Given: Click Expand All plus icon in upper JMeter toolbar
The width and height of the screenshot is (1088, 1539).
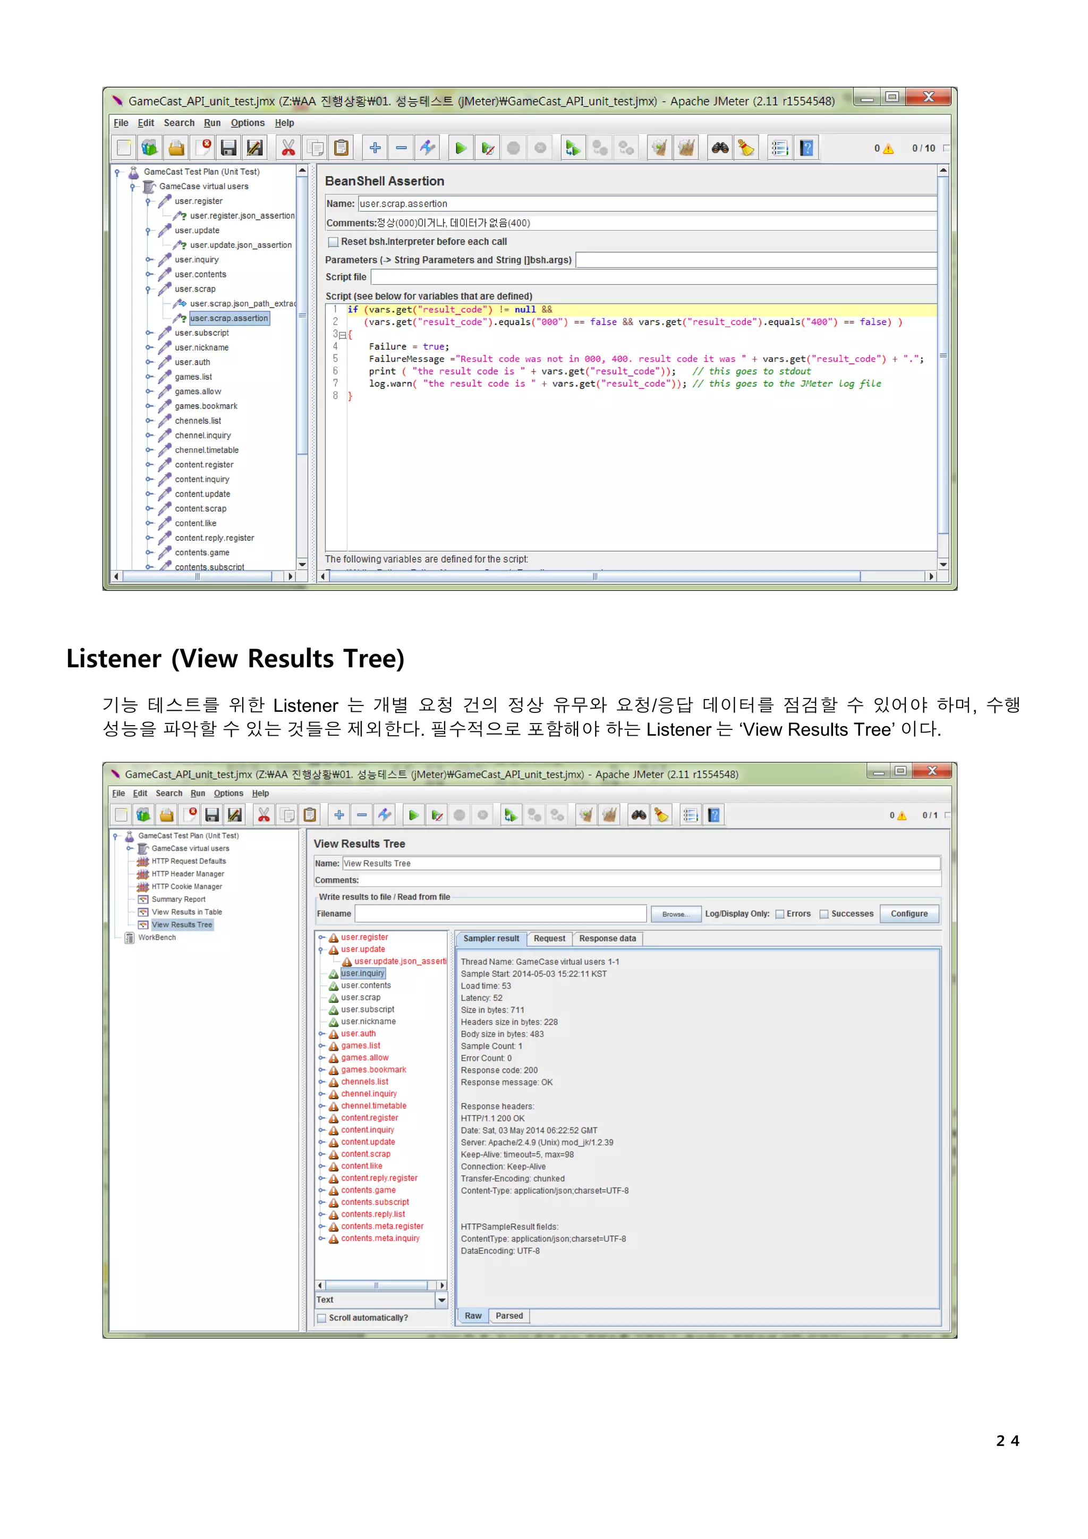Looking at the screenshot, I should (376, 148).
